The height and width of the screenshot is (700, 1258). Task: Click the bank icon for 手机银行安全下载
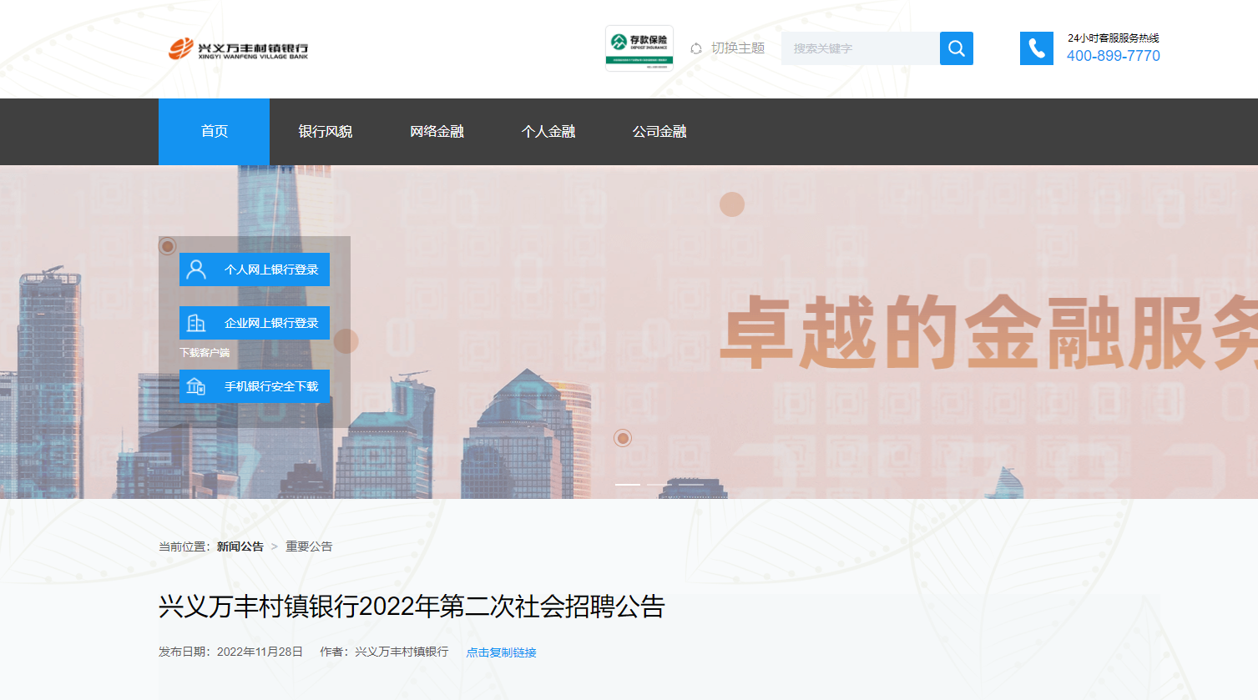pyautogui.click(x=196, y=386)
